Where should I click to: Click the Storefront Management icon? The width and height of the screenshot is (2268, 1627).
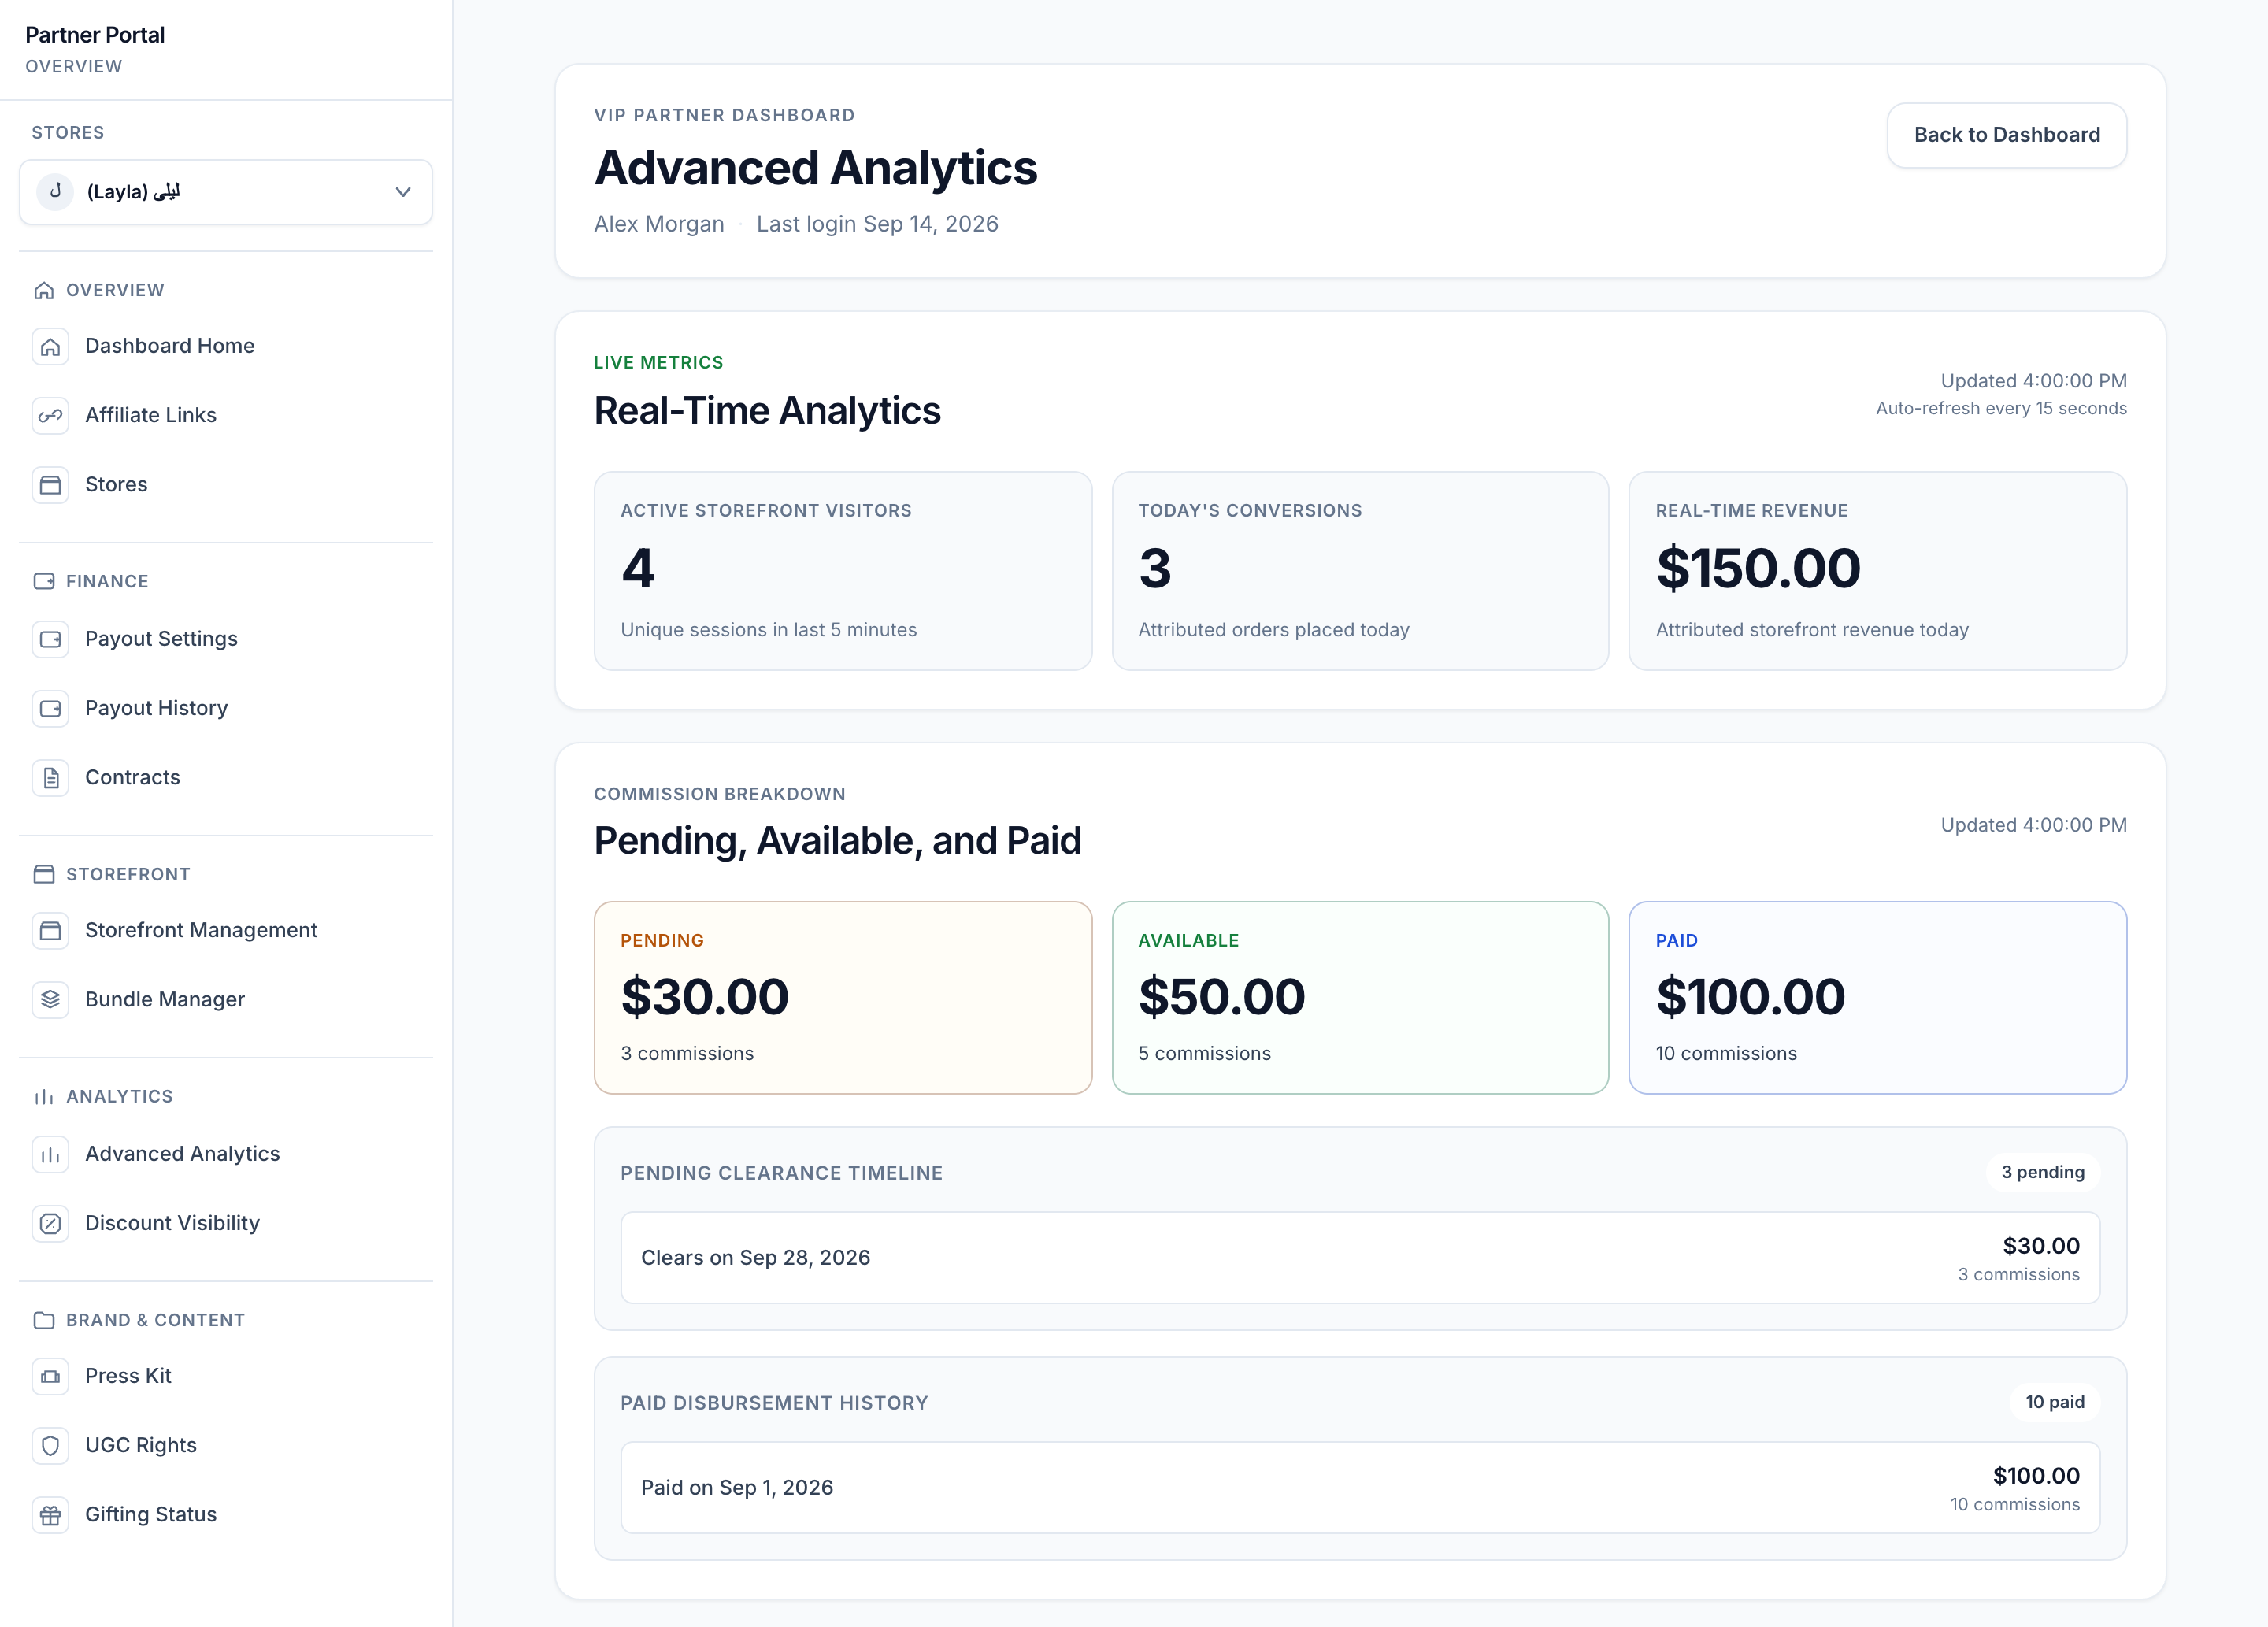pos(50,931)
